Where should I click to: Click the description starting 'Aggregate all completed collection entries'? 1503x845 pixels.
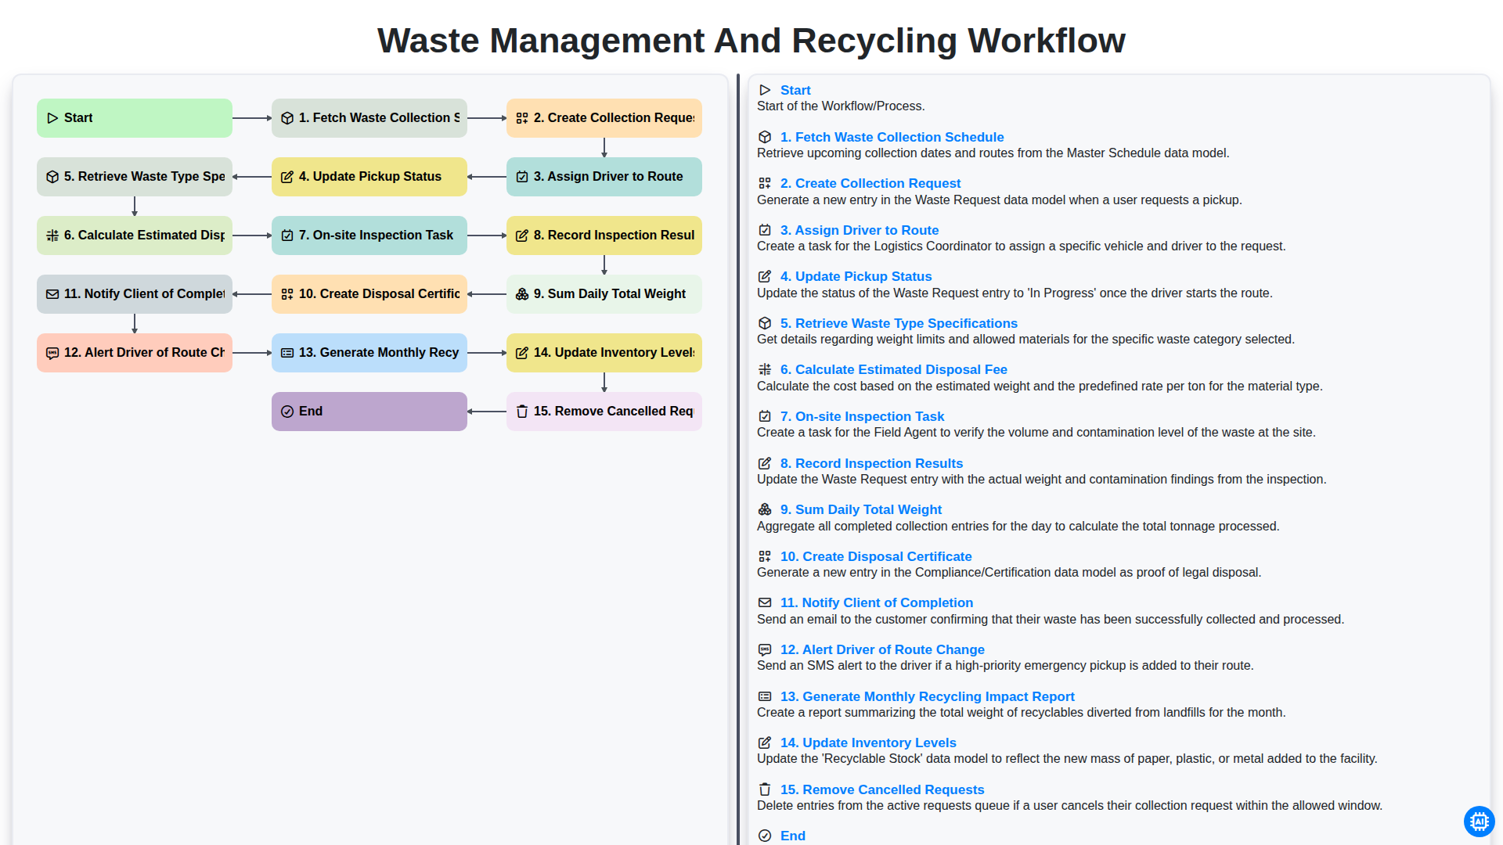[1018, 527]
